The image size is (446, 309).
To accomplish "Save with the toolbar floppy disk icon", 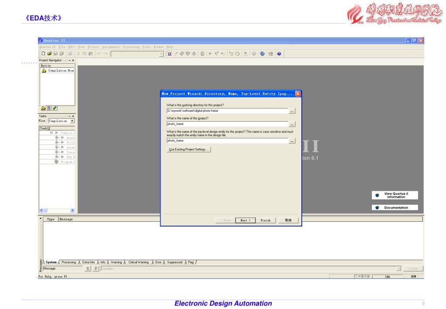I will tap(55, 54).
